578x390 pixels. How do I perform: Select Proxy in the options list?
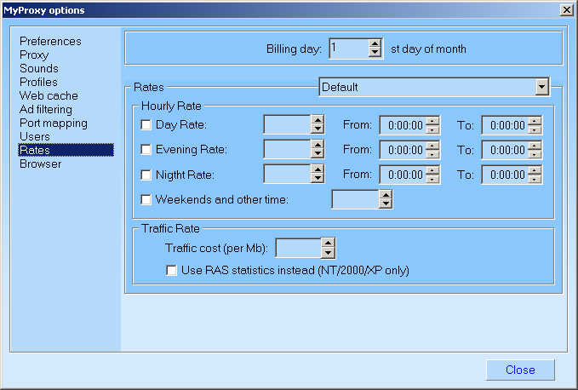34,55
